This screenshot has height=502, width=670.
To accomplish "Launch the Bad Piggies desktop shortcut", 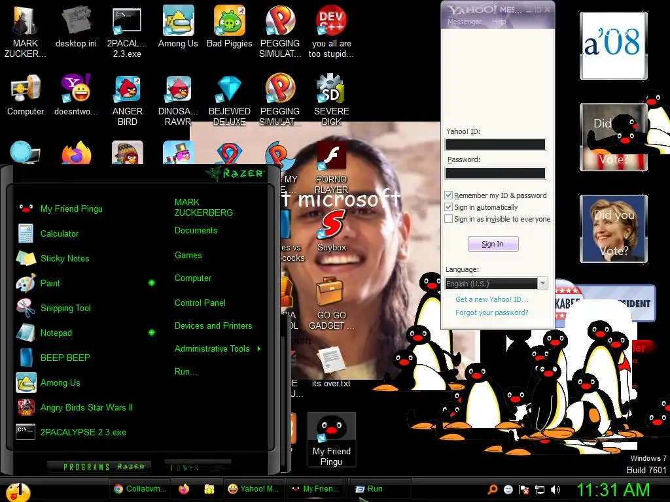I will click(230, 27).
